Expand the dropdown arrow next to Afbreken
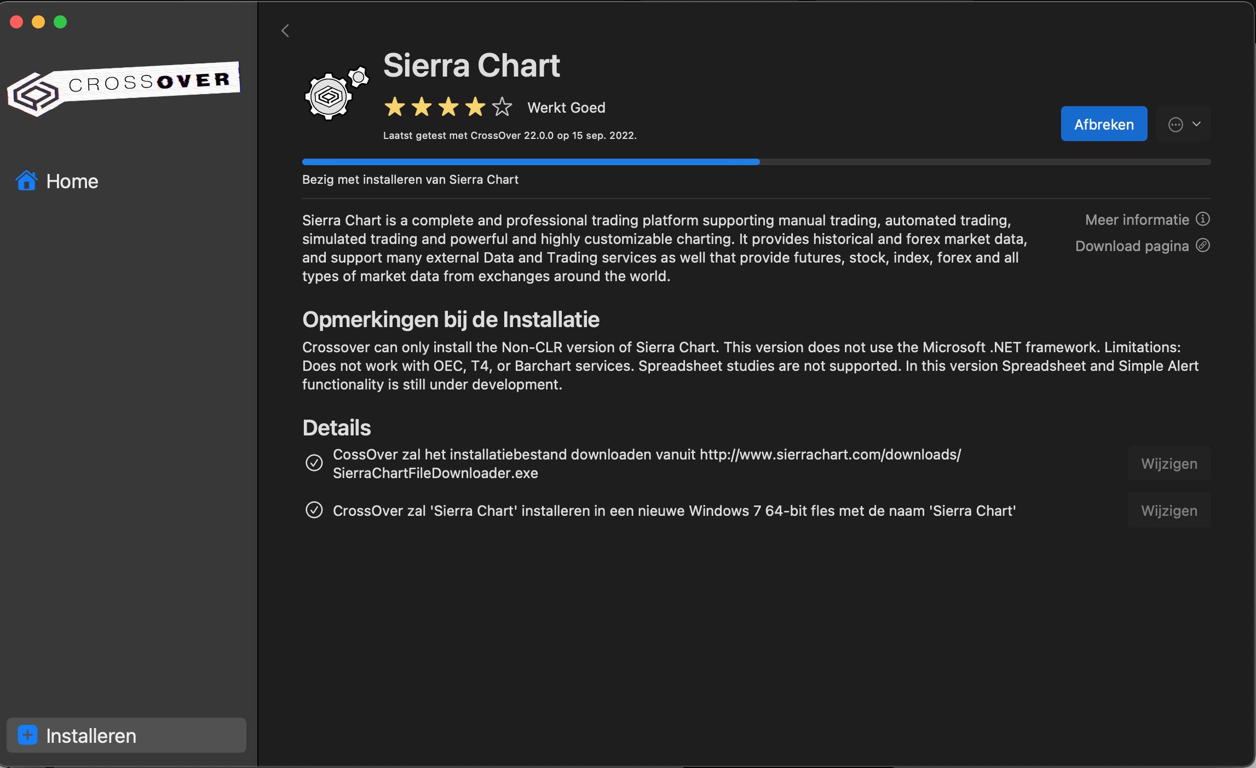The width and height of the screenshot is (1256, 768). pos(1197,124)
